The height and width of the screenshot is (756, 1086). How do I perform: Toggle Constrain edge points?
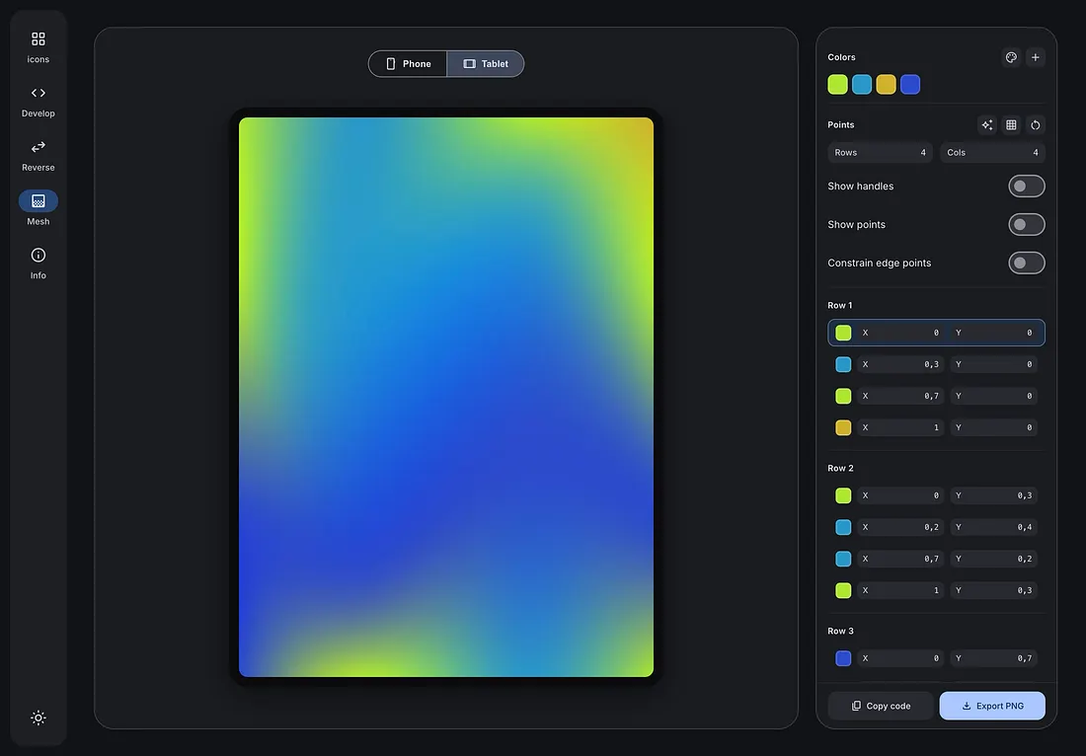1027,264
